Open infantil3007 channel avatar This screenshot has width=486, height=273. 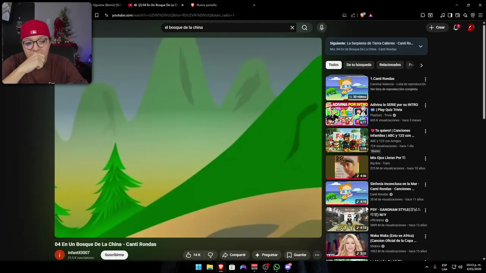(60, 255)
